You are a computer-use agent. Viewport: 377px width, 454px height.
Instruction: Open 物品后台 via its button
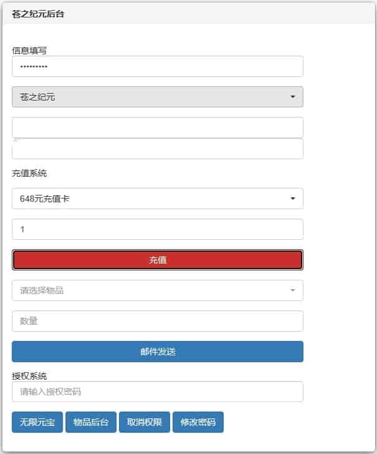pyautogui.click(x=91, y=422)
